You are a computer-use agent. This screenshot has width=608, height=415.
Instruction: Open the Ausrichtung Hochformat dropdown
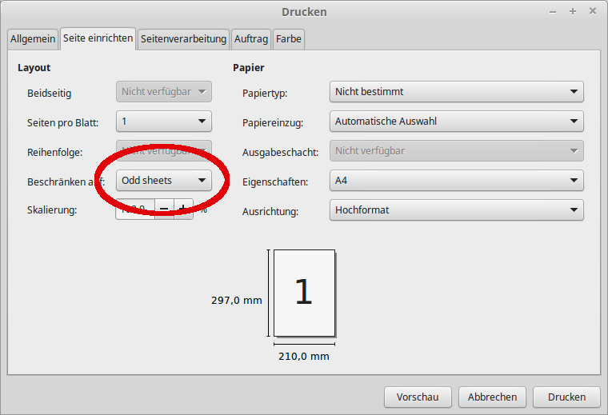point(456,210)
